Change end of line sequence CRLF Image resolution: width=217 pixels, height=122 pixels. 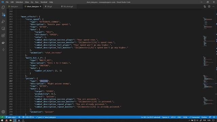pyautogui.click(x=179, y=117)
